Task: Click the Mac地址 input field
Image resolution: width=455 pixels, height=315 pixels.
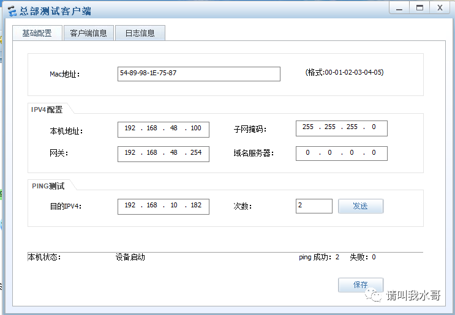Action: click(199, 74)
